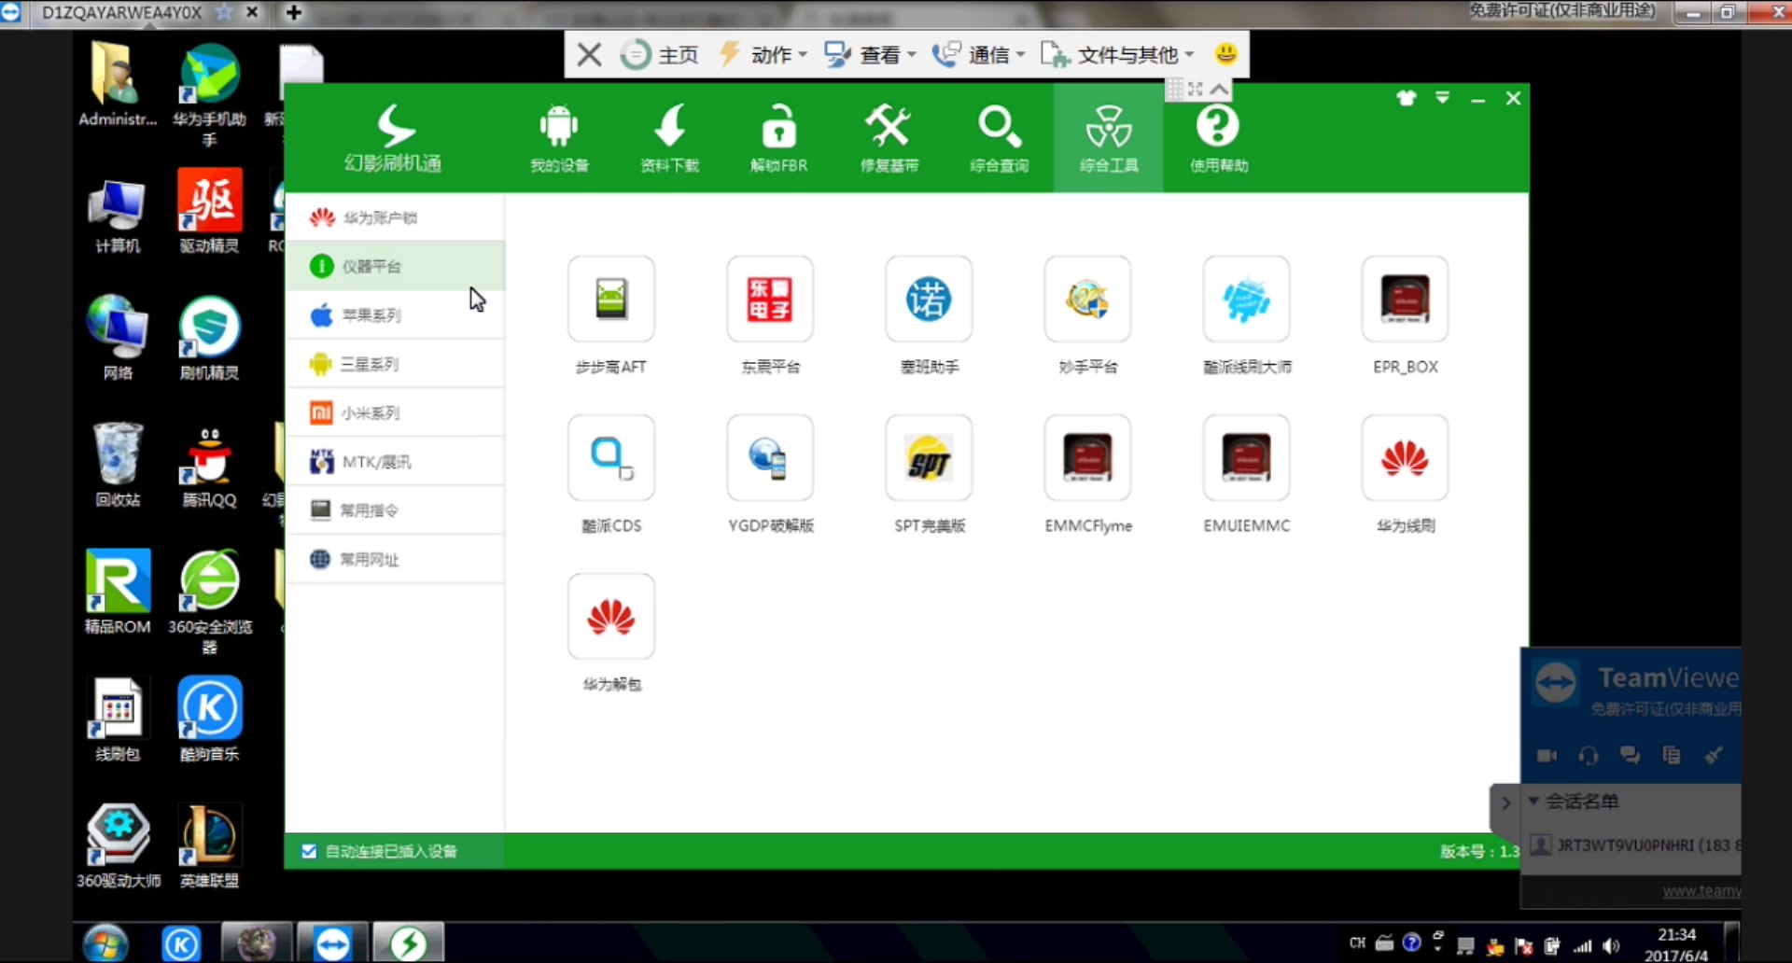1792x963 pixels.
Task: Select 三星系列 sidebar item
Action: pyautogui.click(x=395, y=364)
